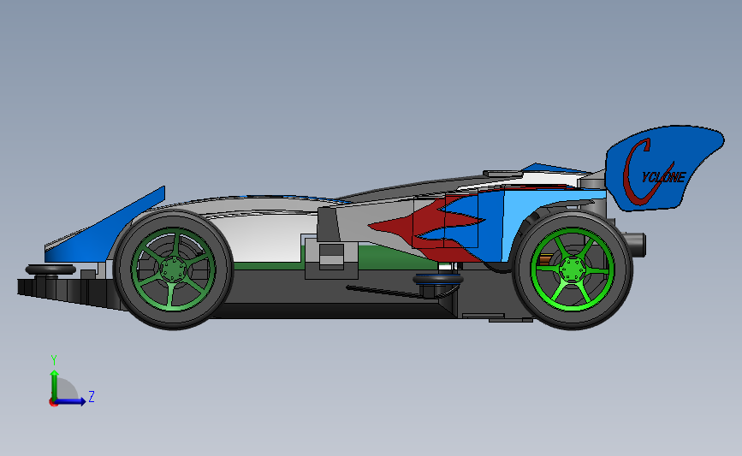Click the blue Z axis arrow of the triad
This screenshot has height=456, width=742.
pos(71,401)
